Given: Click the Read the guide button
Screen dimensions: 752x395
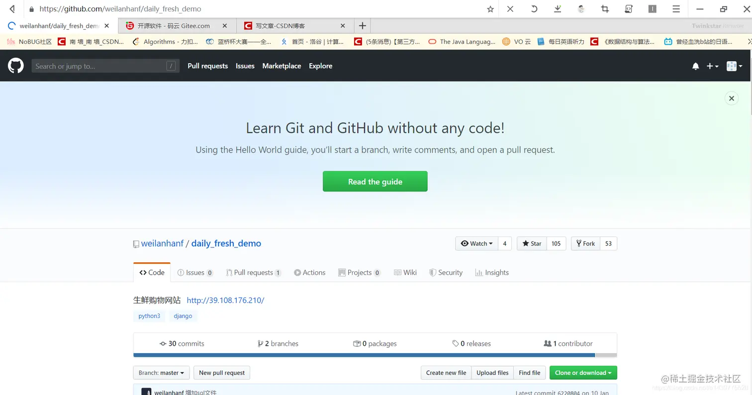Looking at the screenshot, I should point(375,181).
